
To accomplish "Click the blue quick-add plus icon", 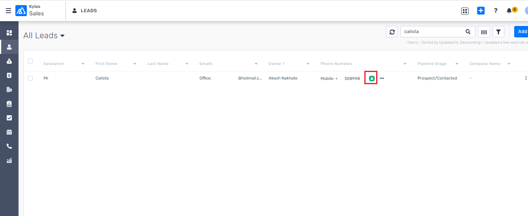I will [x=481, y=11].
